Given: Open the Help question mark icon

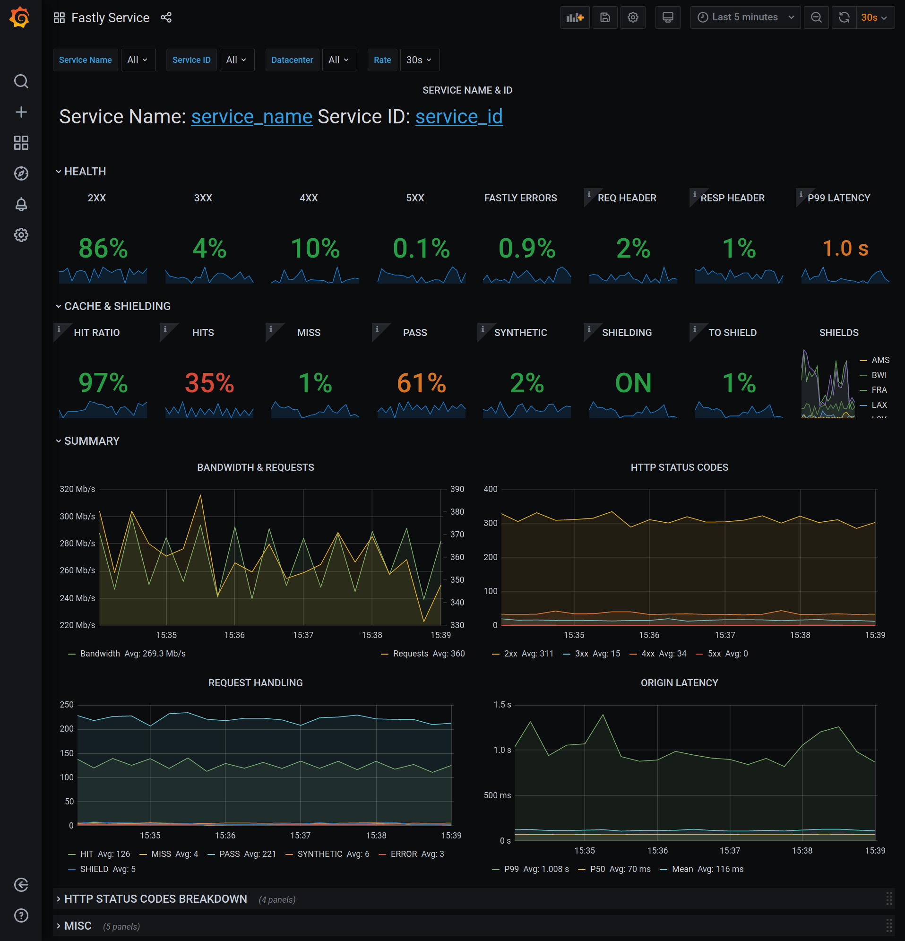Looking at the screenshot, I should click(21, 915).
